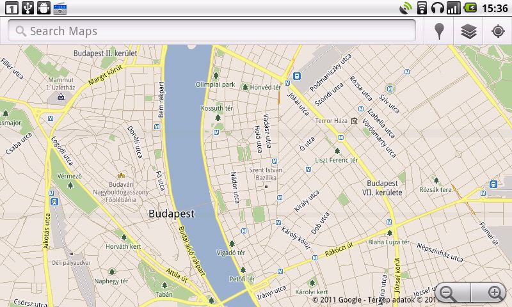Tap the Vigadó tér tree icon

pyautogui.click(x=232, y=244)
